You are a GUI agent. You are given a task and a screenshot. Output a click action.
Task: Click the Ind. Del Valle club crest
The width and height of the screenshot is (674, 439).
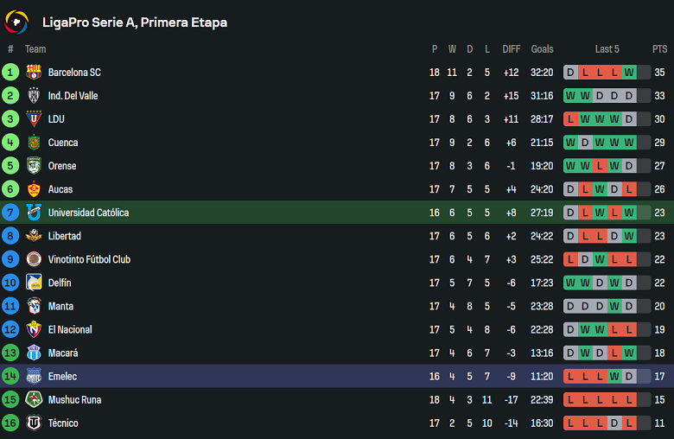(x=34, y=96)
